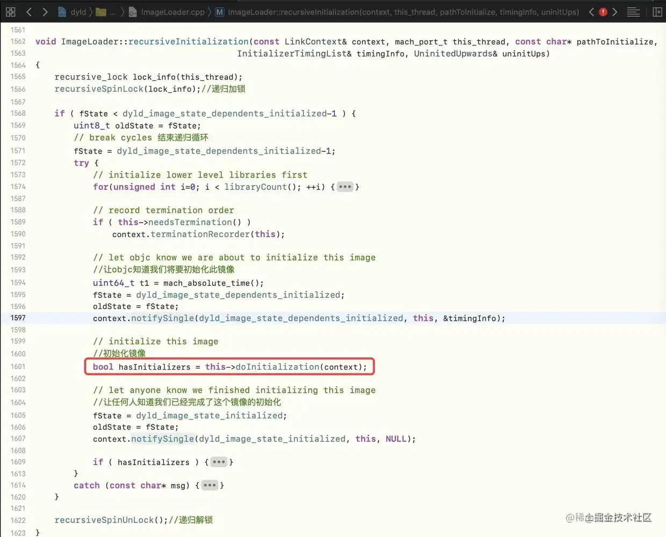Screen dimensions: 666x537
Task: Jump to next issue arrow
Action: click(x=615, y=12)
